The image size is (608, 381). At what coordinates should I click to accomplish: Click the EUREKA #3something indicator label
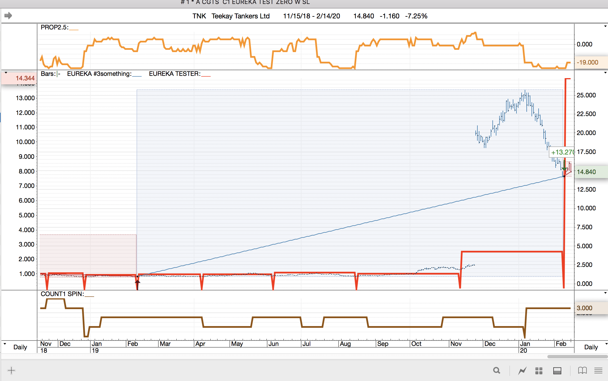coord(99,74)
